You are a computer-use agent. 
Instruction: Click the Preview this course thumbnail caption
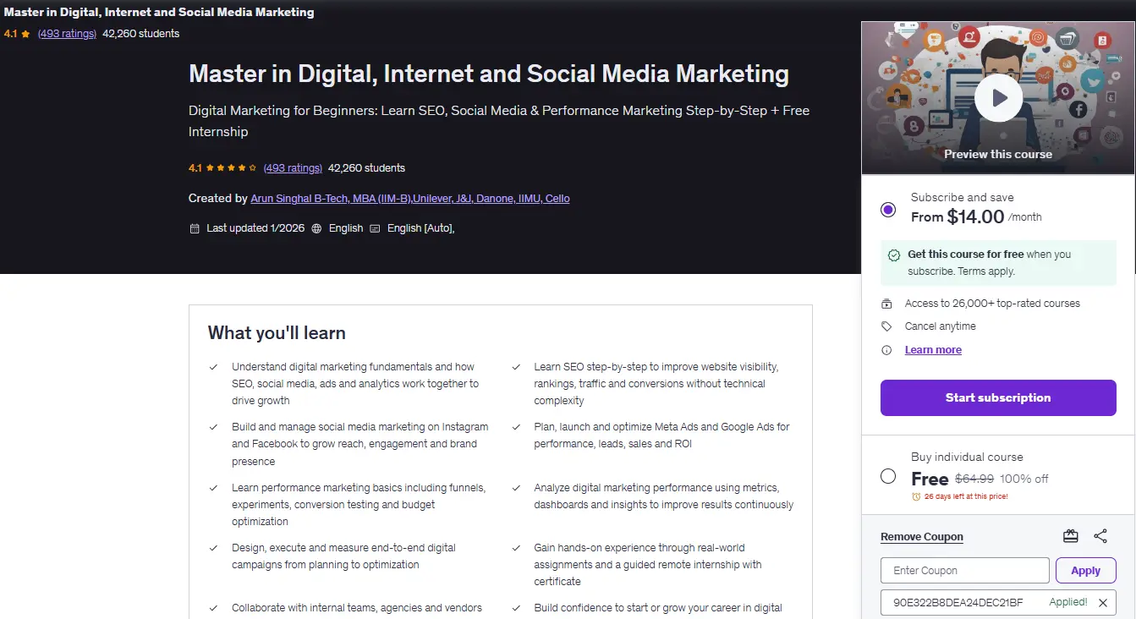coord(998,155)
